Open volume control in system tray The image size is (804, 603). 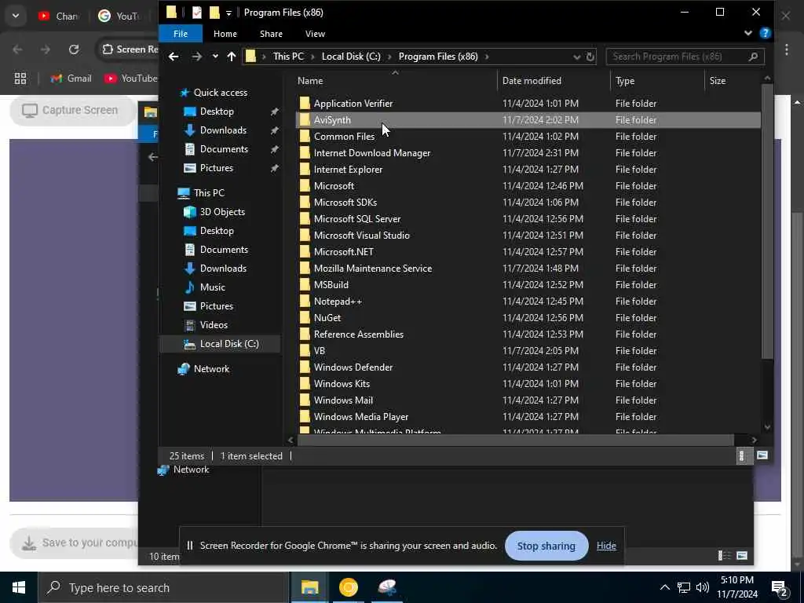[x=703, y=587]
